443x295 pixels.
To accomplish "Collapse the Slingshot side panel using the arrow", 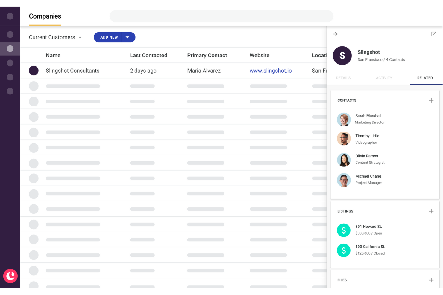I will click(335, 34).
